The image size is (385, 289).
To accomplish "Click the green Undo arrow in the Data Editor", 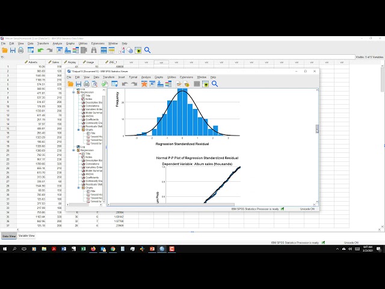I will [40, 51].
